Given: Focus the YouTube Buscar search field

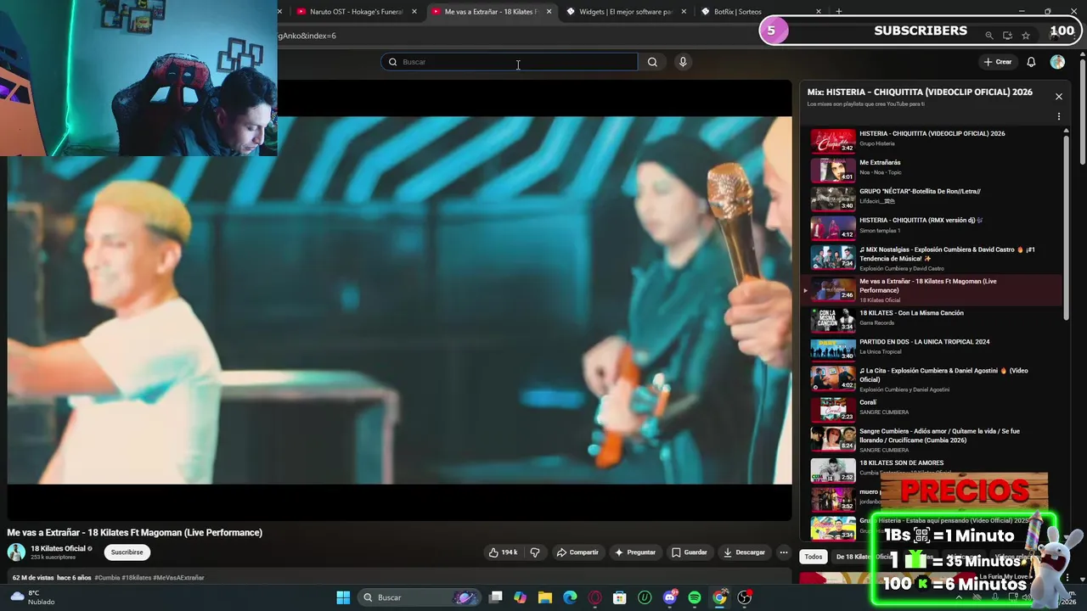Looking at the screenshot, I should coord(510,62).
